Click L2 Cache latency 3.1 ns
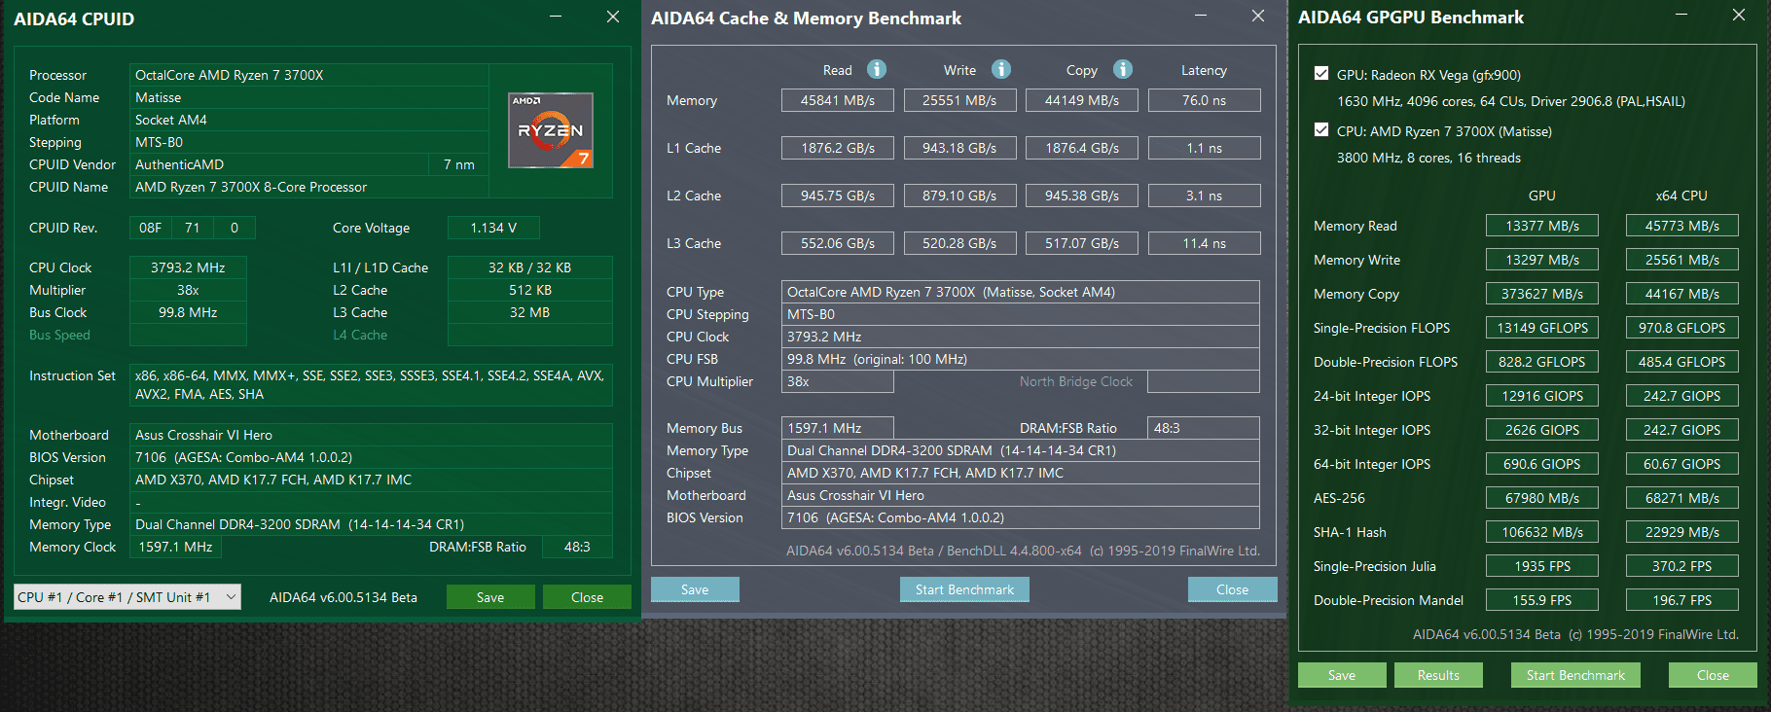1771x712 pixels. 1205,196
